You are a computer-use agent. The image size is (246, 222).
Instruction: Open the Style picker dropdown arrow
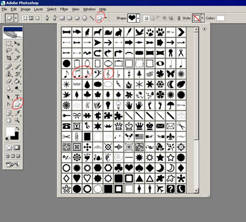pos(202,18)
